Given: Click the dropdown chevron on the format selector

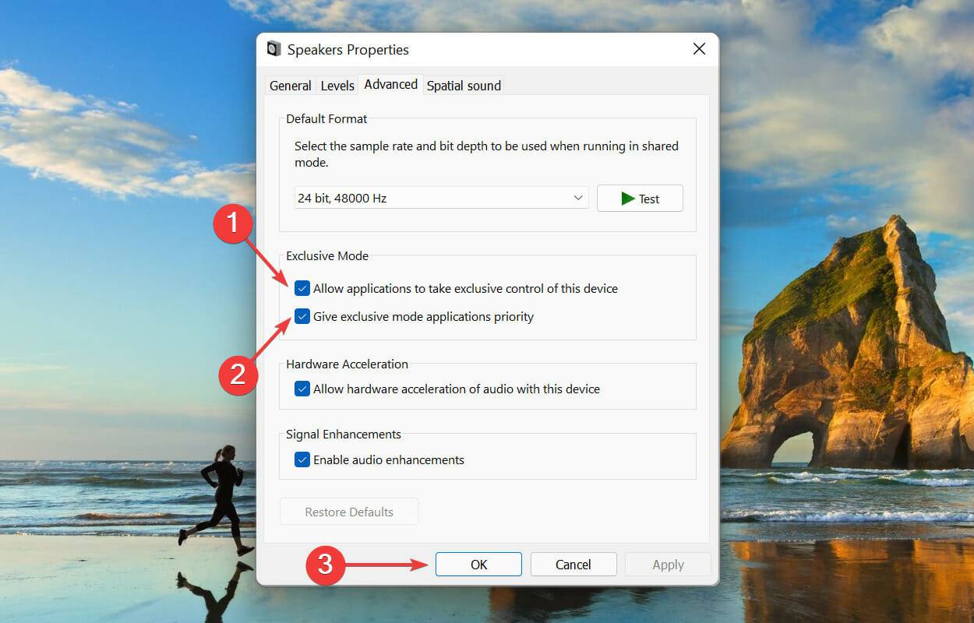Looking at the screenshot, I should (x=580, y=198).
